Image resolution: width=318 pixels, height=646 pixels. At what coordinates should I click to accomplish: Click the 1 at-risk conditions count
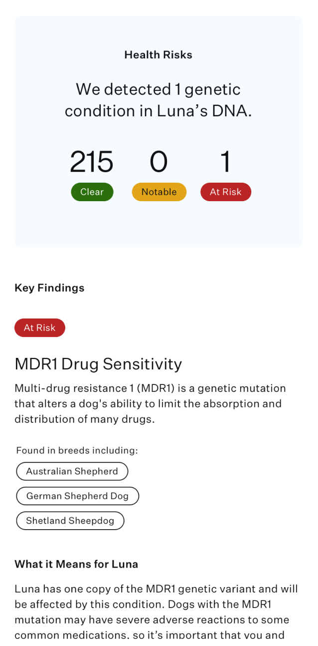tap(225, 162)
